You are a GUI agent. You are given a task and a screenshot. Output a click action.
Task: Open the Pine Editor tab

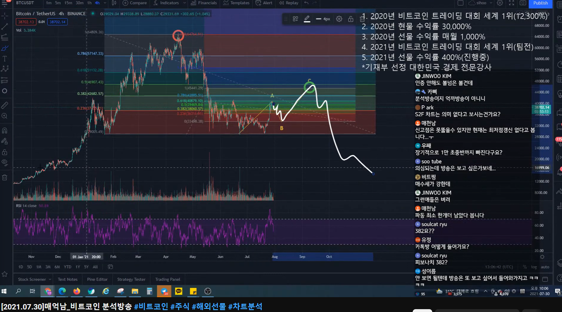click(x=97, y=279)
